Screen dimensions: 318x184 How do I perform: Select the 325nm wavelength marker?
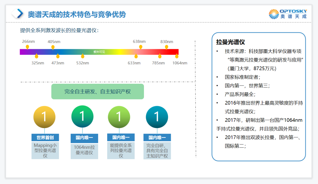pyautogui.click(x=37, y=56)
